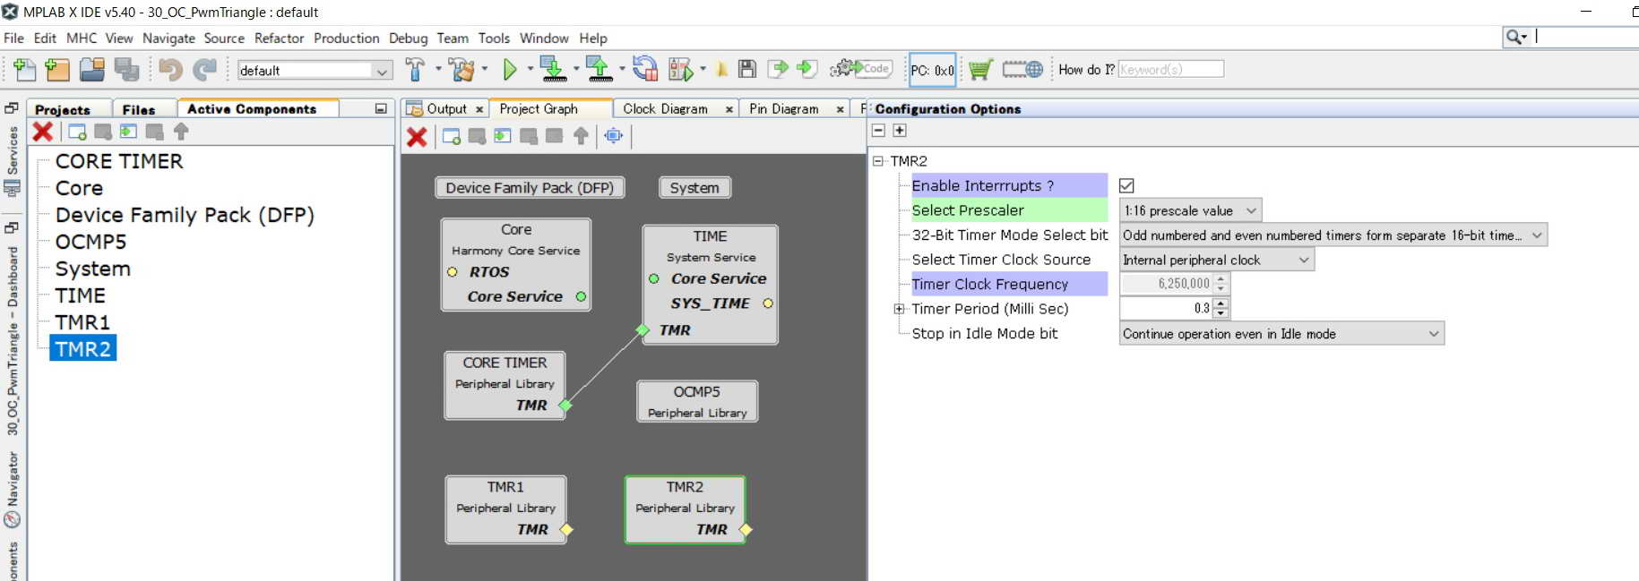1639x581 pixels.
Task: Close the Clock Diagram tab
Action: coord(729,109)
